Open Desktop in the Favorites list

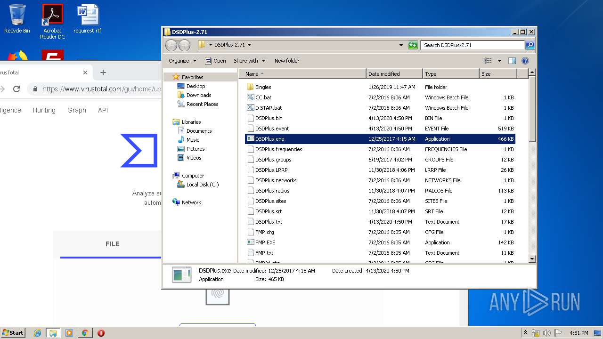point(196,86)
